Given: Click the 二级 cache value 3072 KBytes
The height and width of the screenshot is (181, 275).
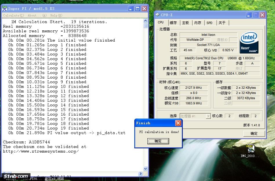Looking at the screenshot, I should pos(246,98).
